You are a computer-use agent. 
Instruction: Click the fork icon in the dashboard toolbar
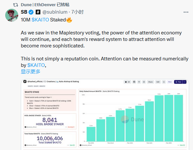[x=139, y=82]
